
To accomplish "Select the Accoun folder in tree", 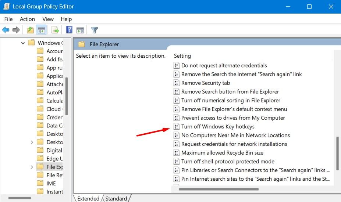I will coord(54,51).
